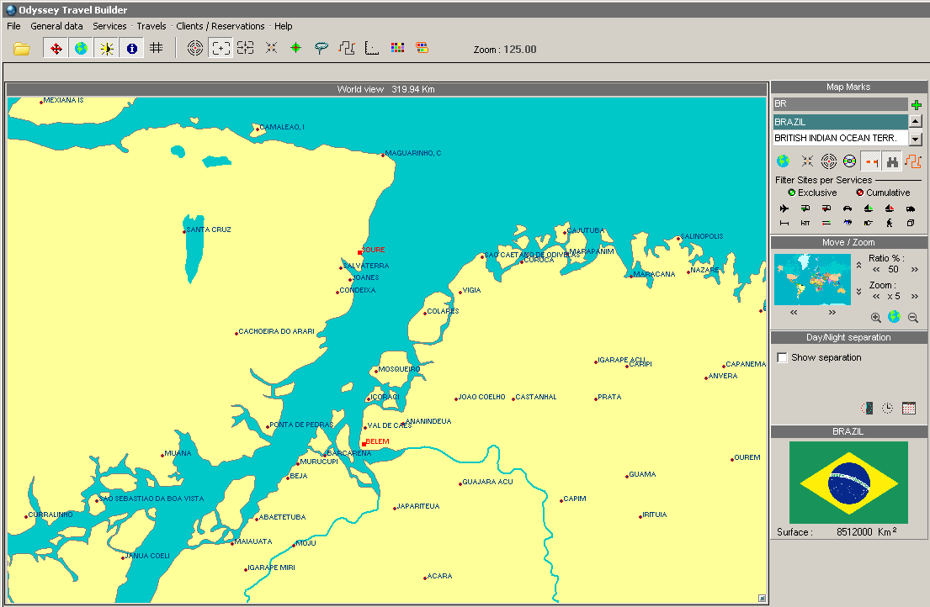Screen dimensions: 930x607
Task: Select the lasso tool in the toolbar
Action: (x=322, y=49)
